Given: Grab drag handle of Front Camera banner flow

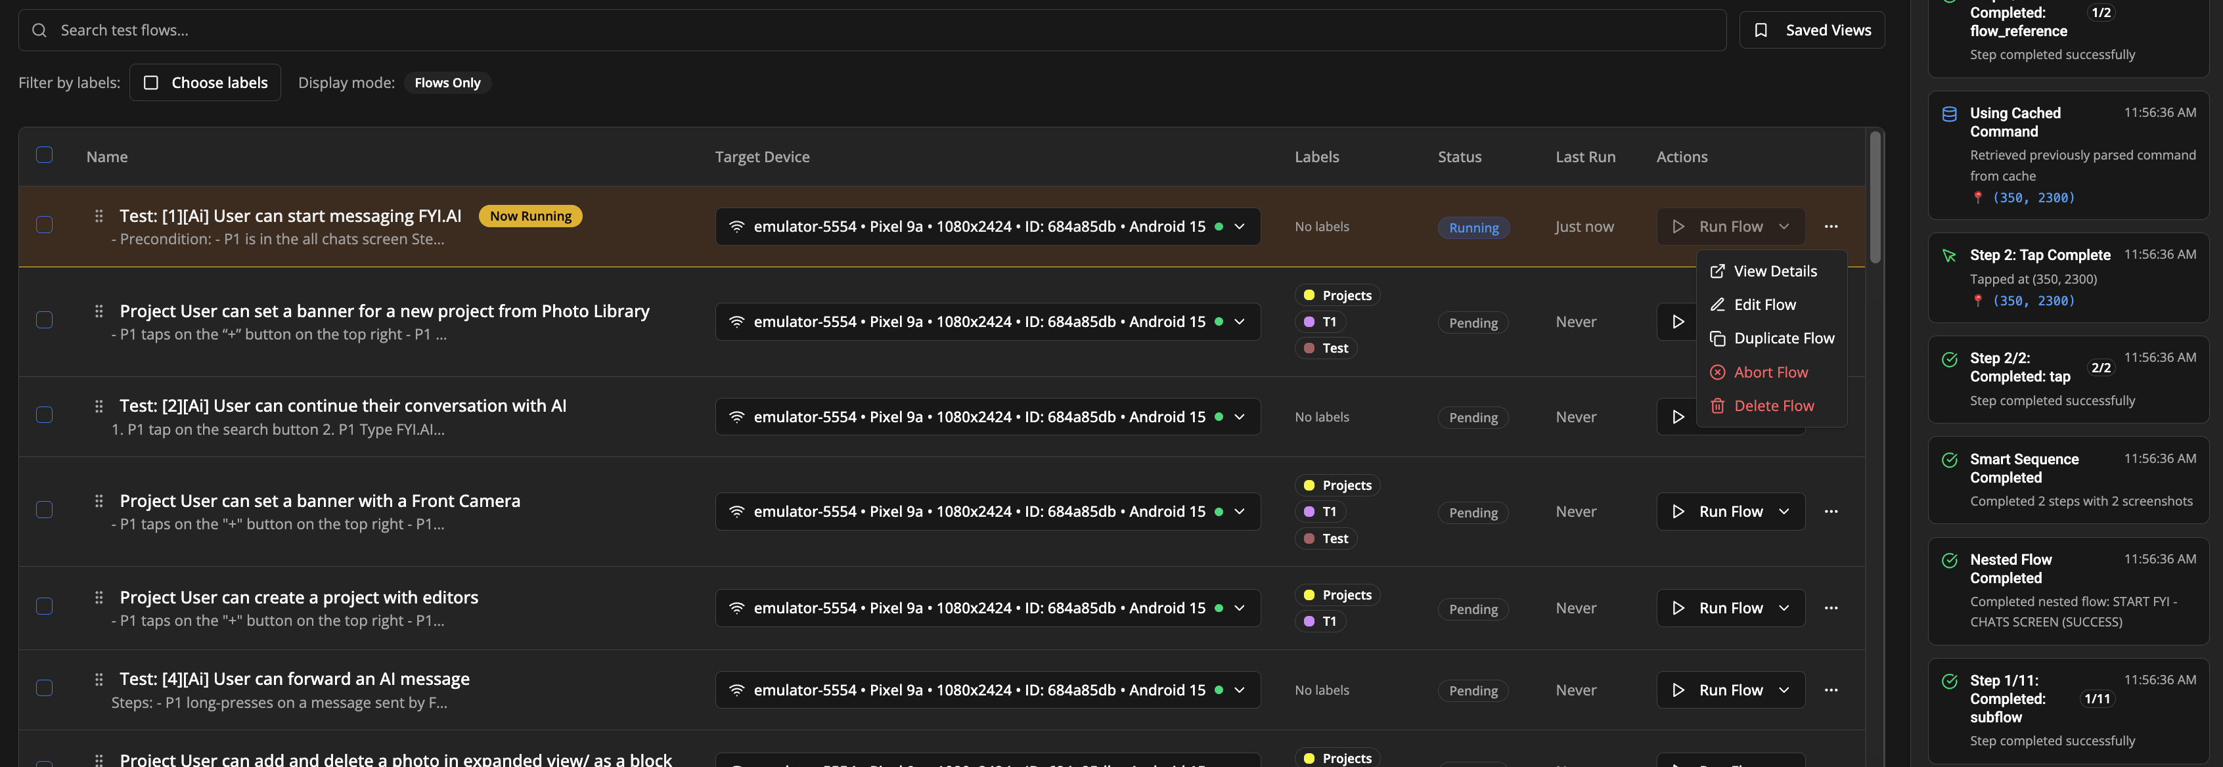Looking at the screenshot, I should click(x=99, y=500).
